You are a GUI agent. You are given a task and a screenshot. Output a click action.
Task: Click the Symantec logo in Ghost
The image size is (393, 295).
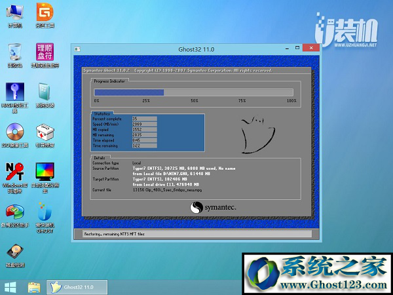click(x=213, y=207)
